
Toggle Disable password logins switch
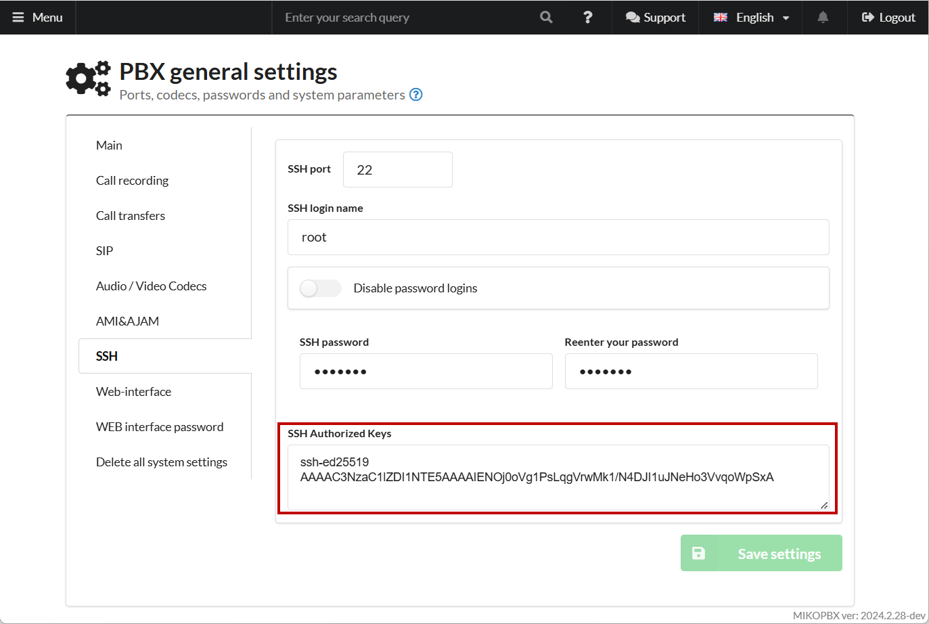click(320, 288)
